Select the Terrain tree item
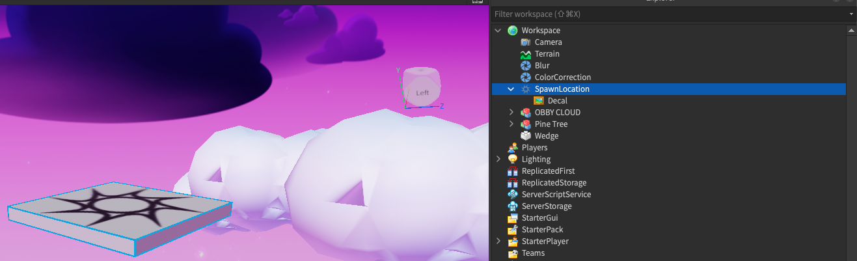This screenshot has height=261, width=857. pyautogui.click(x=547, y=54)
